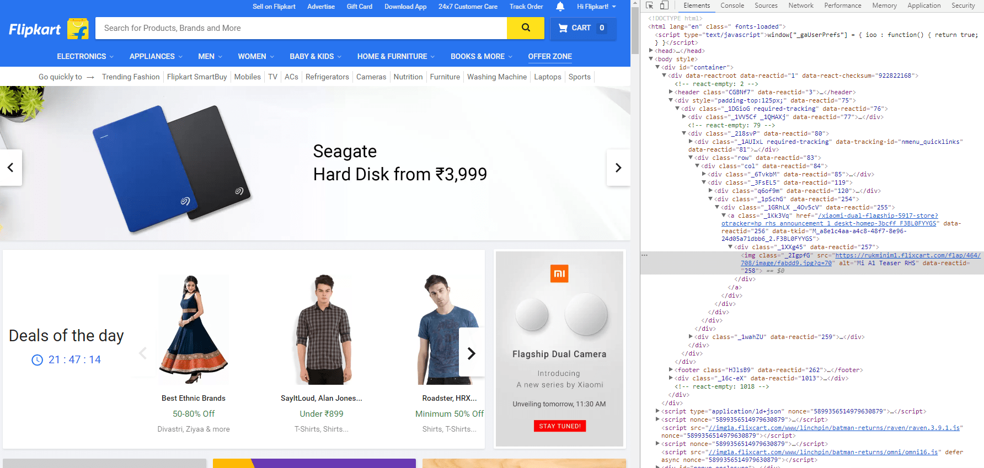Expand the head element in DevTools
The height and width of the screenshot is (468, 984).
click(651, 51)
